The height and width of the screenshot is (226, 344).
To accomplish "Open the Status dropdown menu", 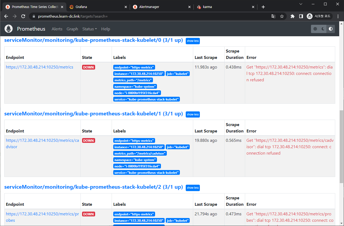I will pyautogui.click(x=90, y=29).
